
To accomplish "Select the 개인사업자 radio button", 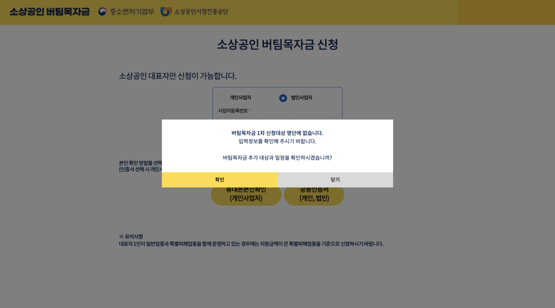I will pyautogui.click(x=222, y=98).
